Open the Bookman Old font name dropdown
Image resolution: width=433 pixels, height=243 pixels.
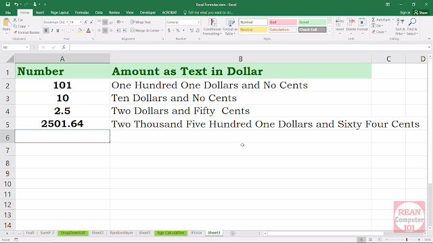click(x=67, y=22)
